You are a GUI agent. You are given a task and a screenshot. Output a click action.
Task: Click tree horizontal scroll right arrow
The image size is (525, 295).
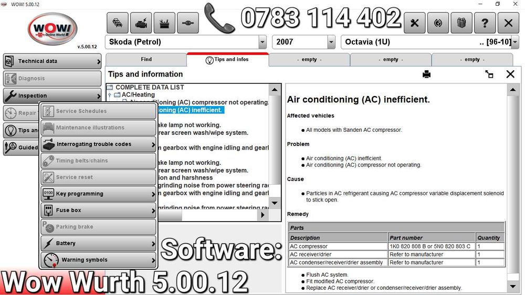tap(263, 215)
